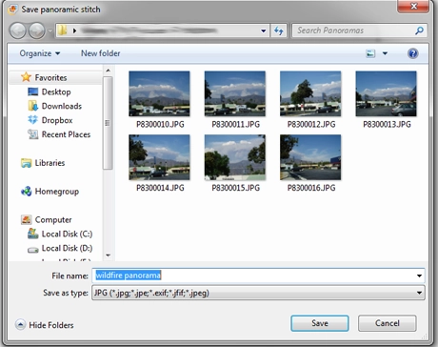
Task: Click the Computer icon in sidebar
Action: [26, 219]
